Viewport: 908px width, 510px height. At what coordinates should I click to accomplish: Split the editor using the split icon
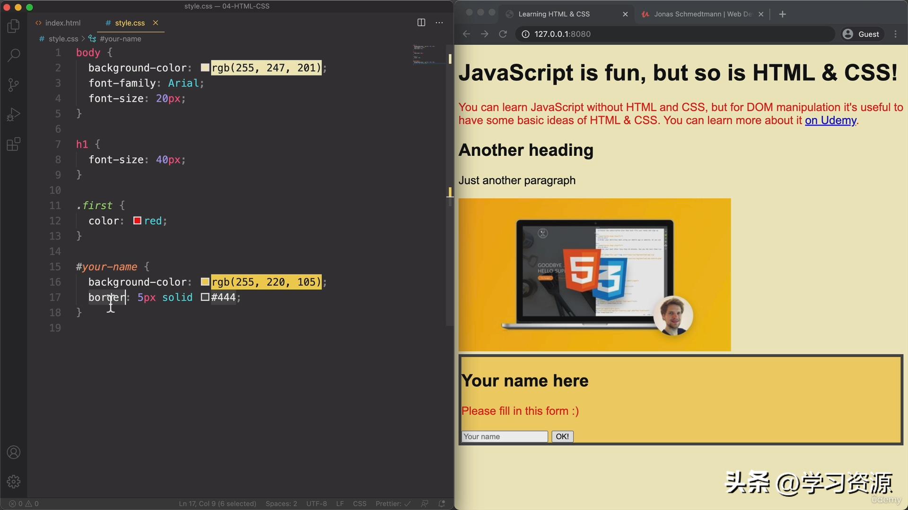click(420, 22)
